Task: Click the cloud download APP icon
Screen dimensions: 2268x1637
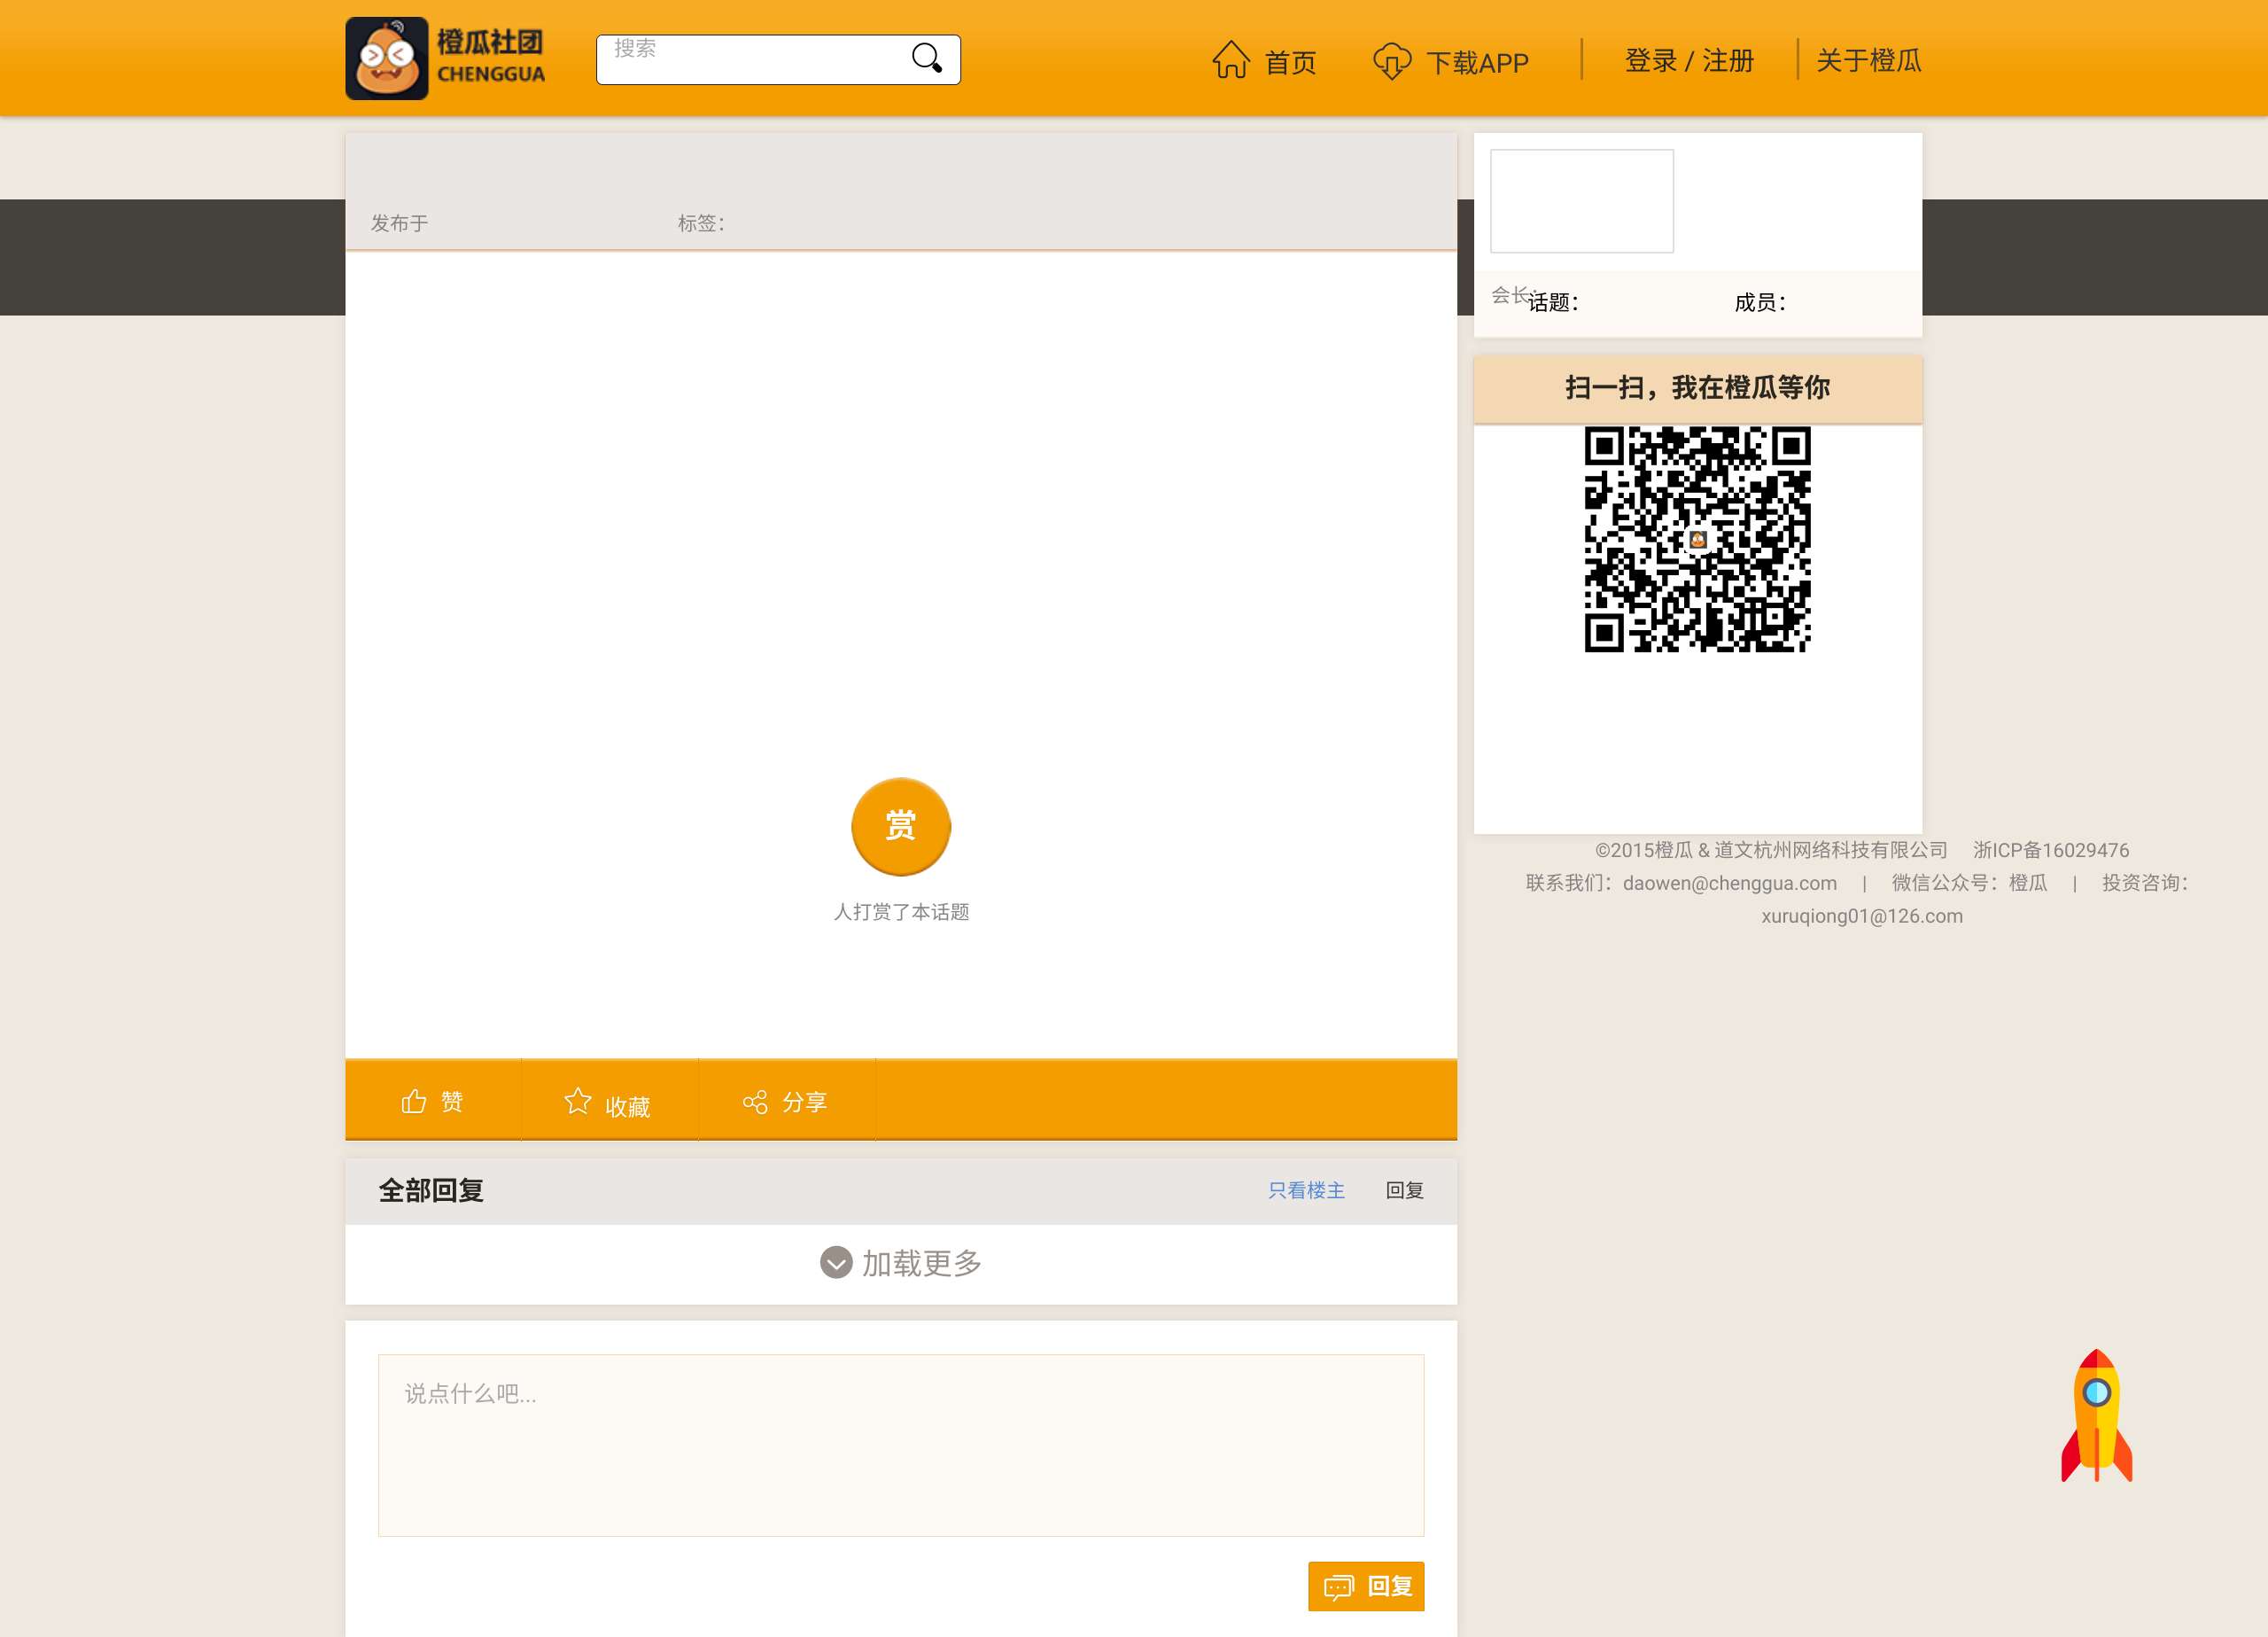Action: tap(1391, 61)
